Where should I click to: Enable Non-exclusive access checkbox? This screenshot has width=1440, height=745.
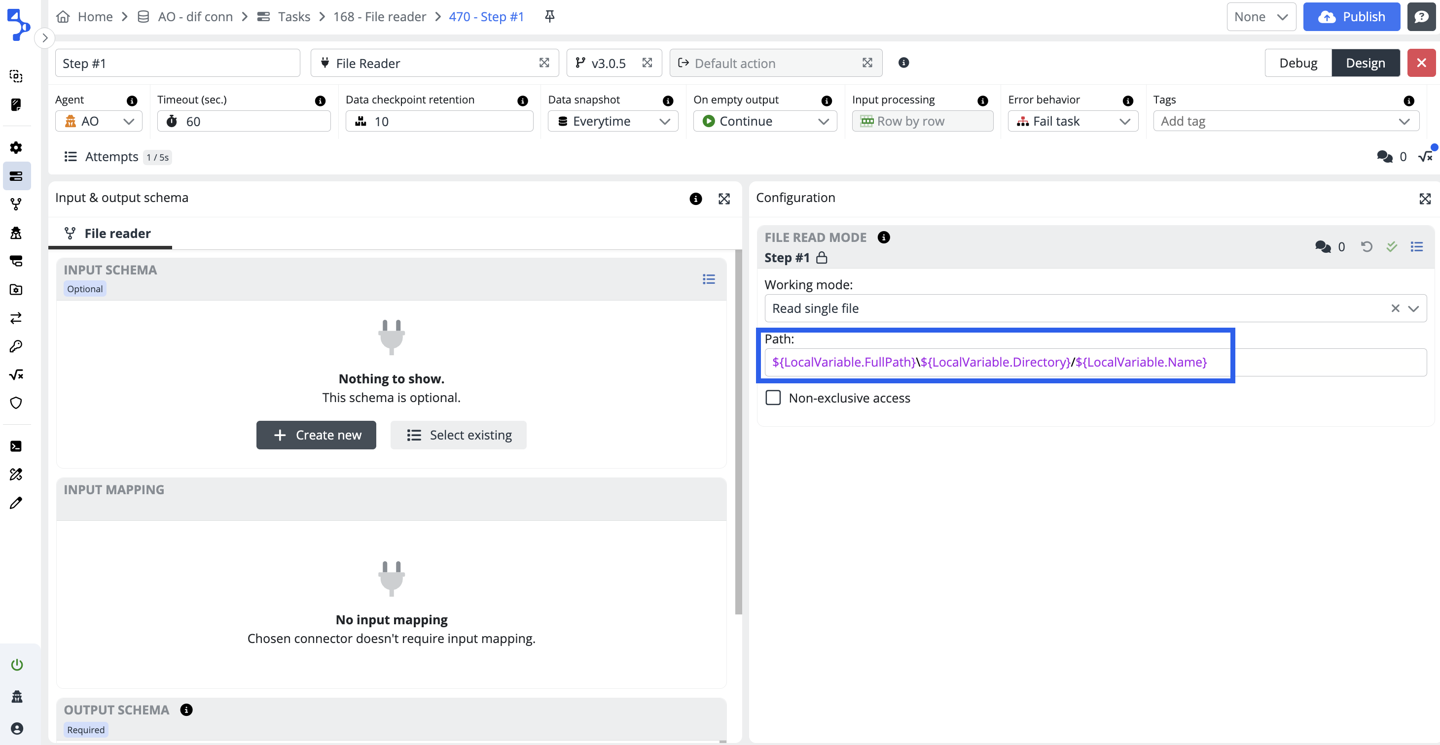(773, 398)
